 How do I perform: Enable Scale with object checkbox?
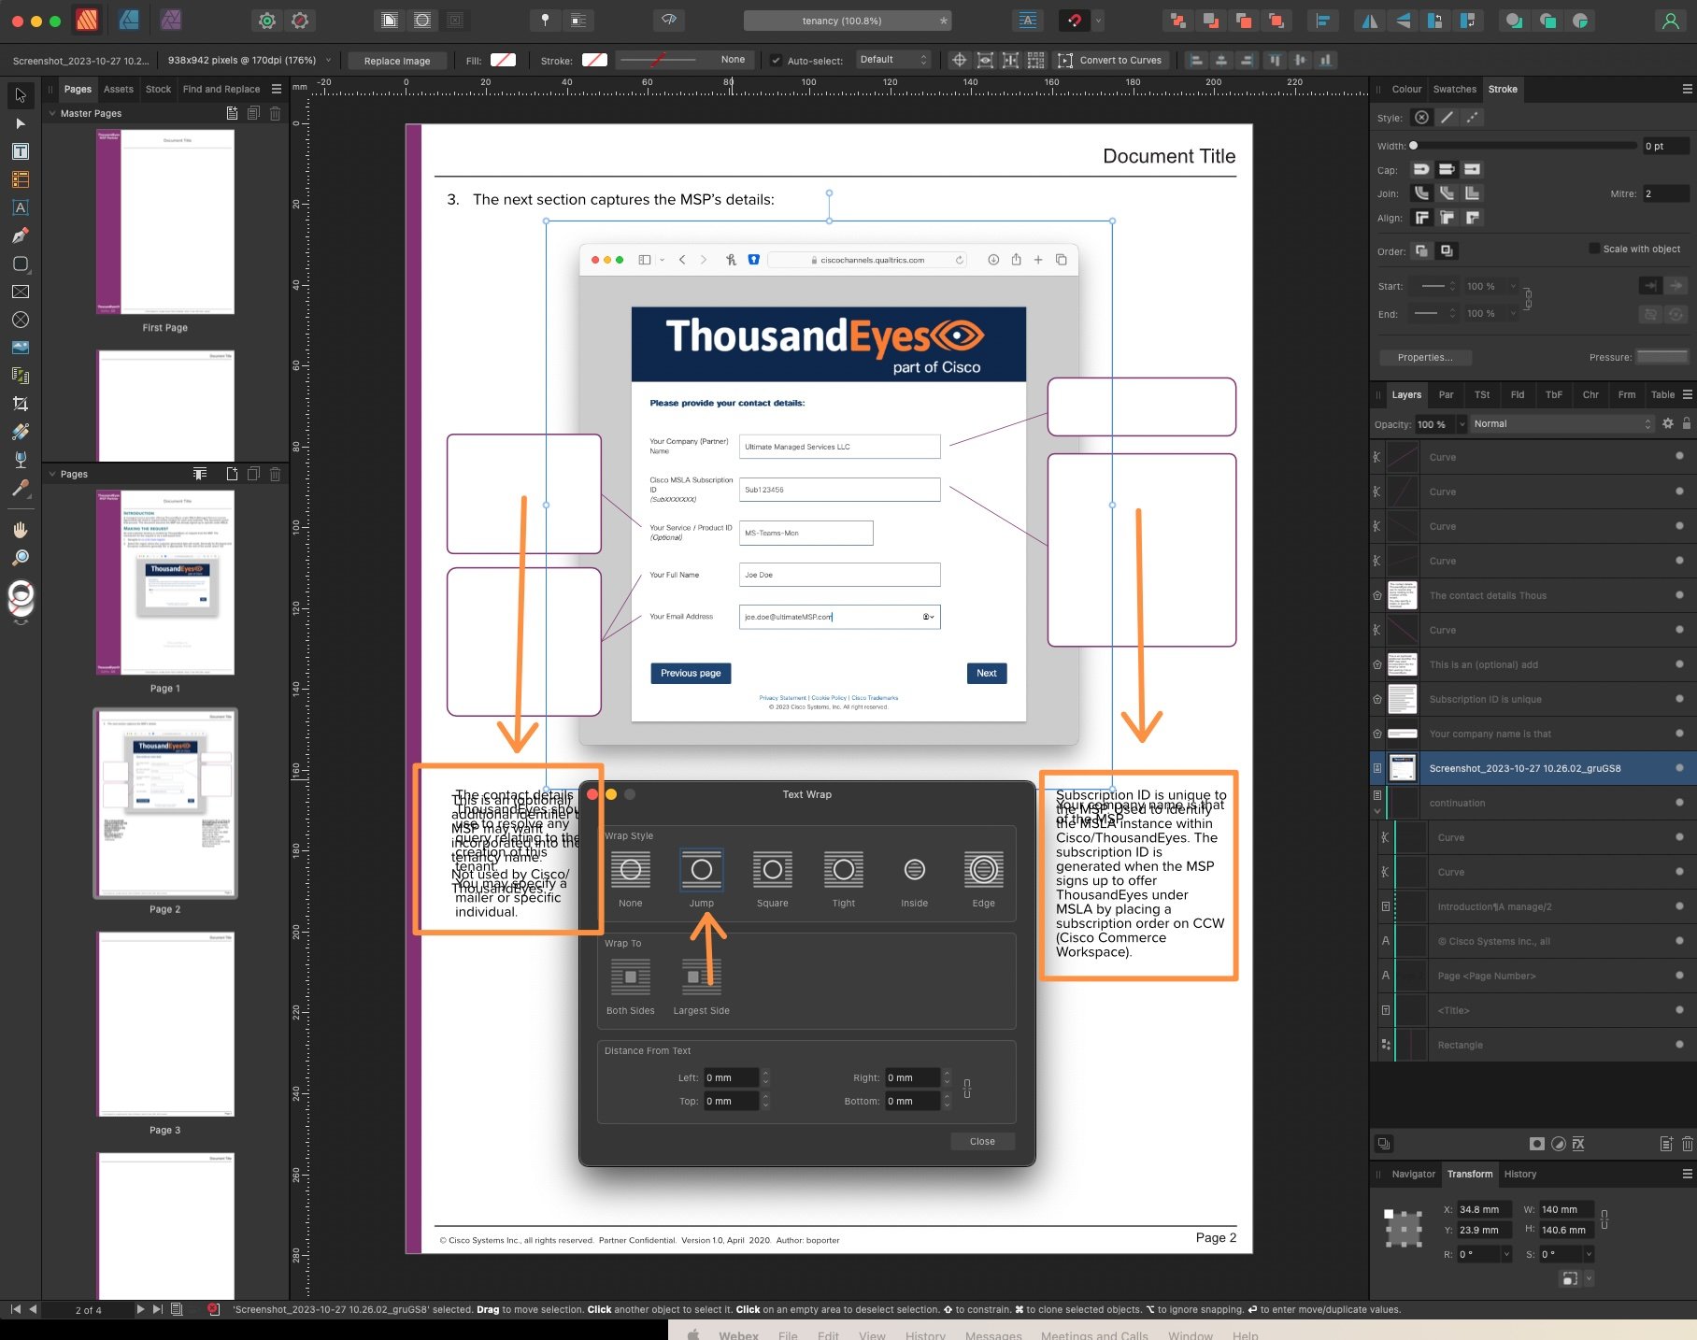(x=1594, y=249)
